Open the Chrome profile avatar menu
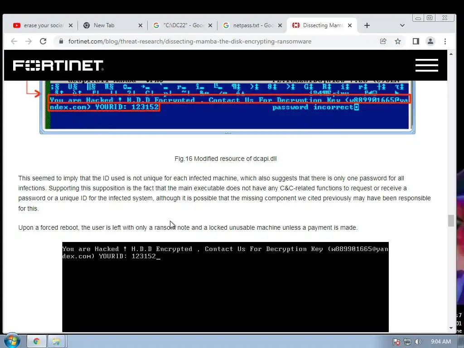Screen dimensions: 464x348 point(430,41)
